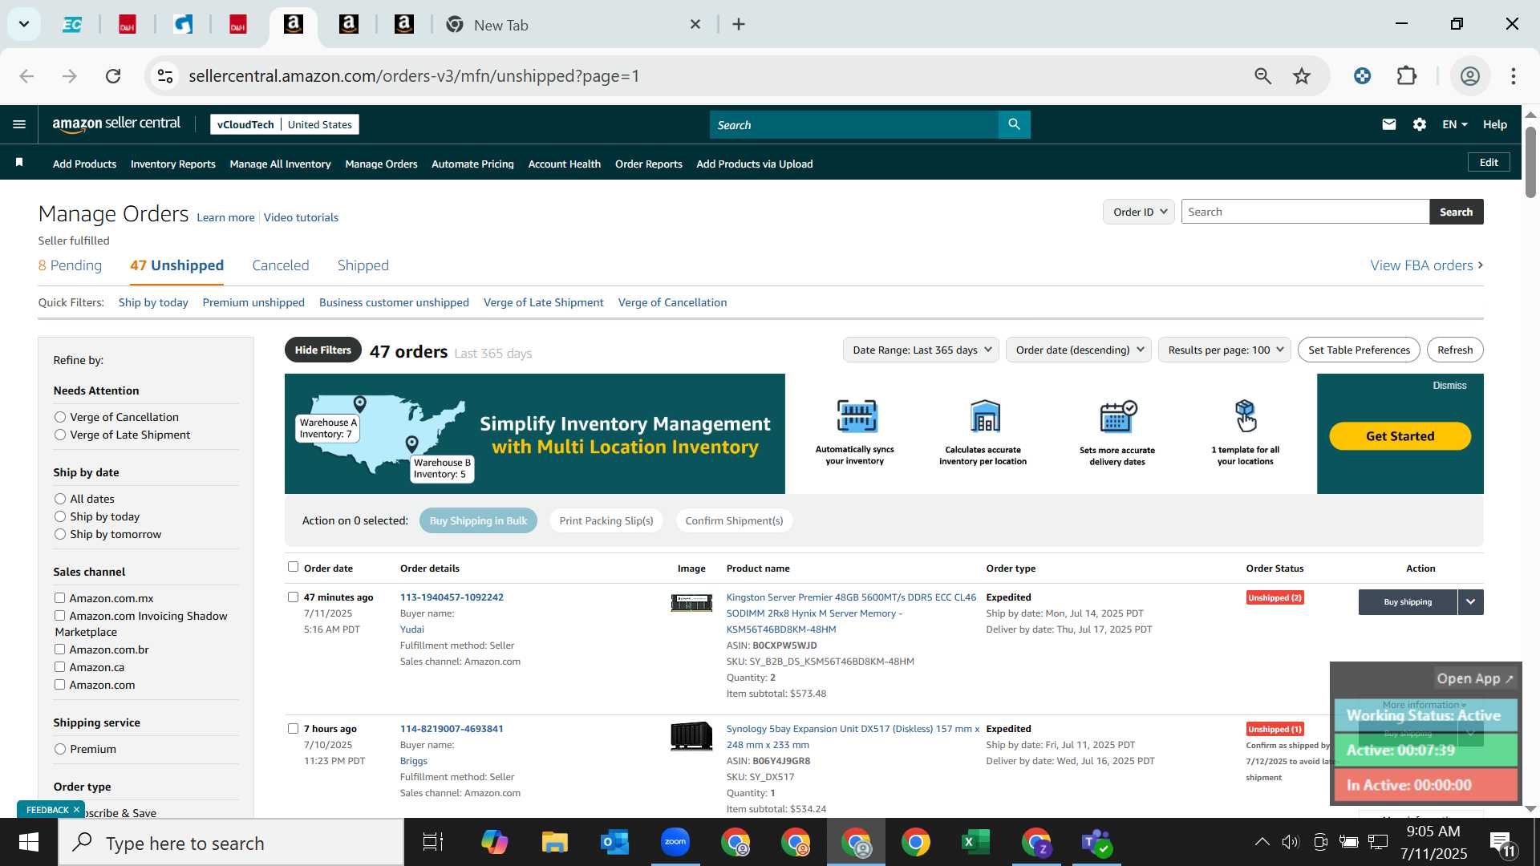The height and width of the screenshot is (866, 1540).
Task: Check the Amazon.ca sales channel
Action: pyautogui.click(x=59, y=666)
